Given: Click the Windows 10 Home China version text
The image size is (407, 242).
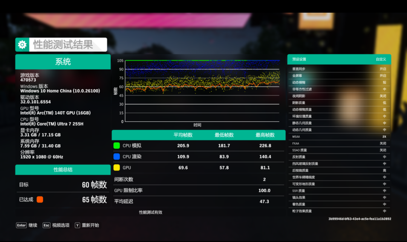Looking at the screenshot, I should (x=60, y=91).
